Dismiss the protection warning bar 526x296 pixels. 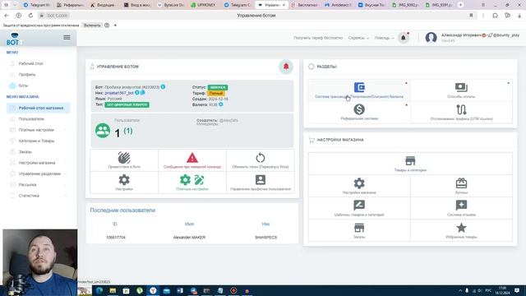click(115, 25)
